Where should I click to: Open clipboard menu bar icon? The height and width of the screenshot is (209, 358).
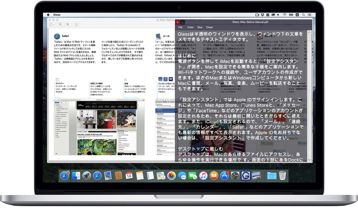coord(268,15)
